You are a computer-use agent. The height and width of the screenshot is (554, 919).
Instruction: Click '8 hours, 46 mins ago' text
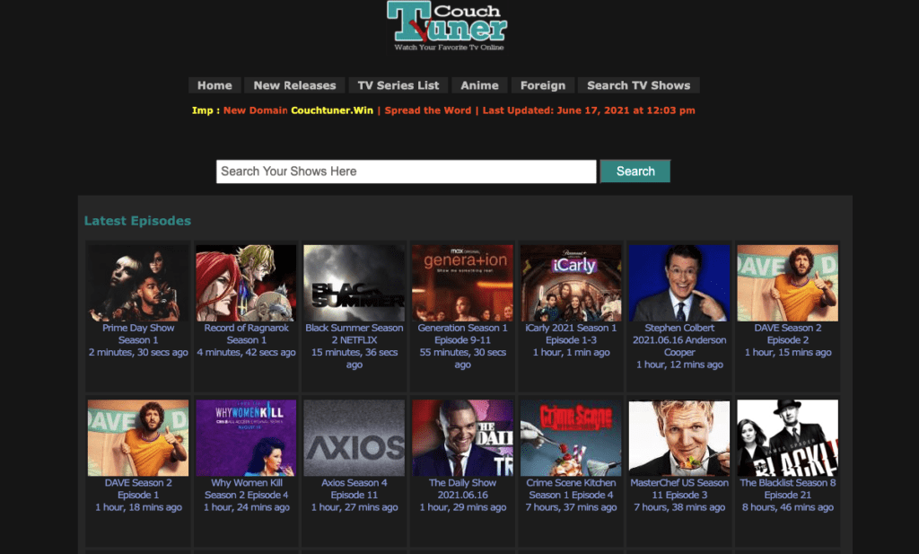tap(788, 507)
